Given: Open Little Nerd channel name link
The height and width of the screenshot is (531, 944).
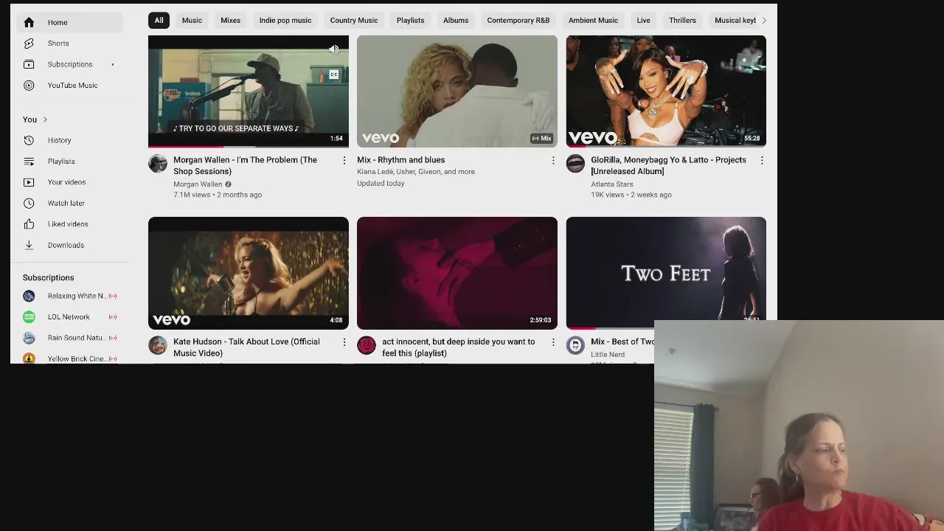Looking at the screenshot, I should (608, 355).
